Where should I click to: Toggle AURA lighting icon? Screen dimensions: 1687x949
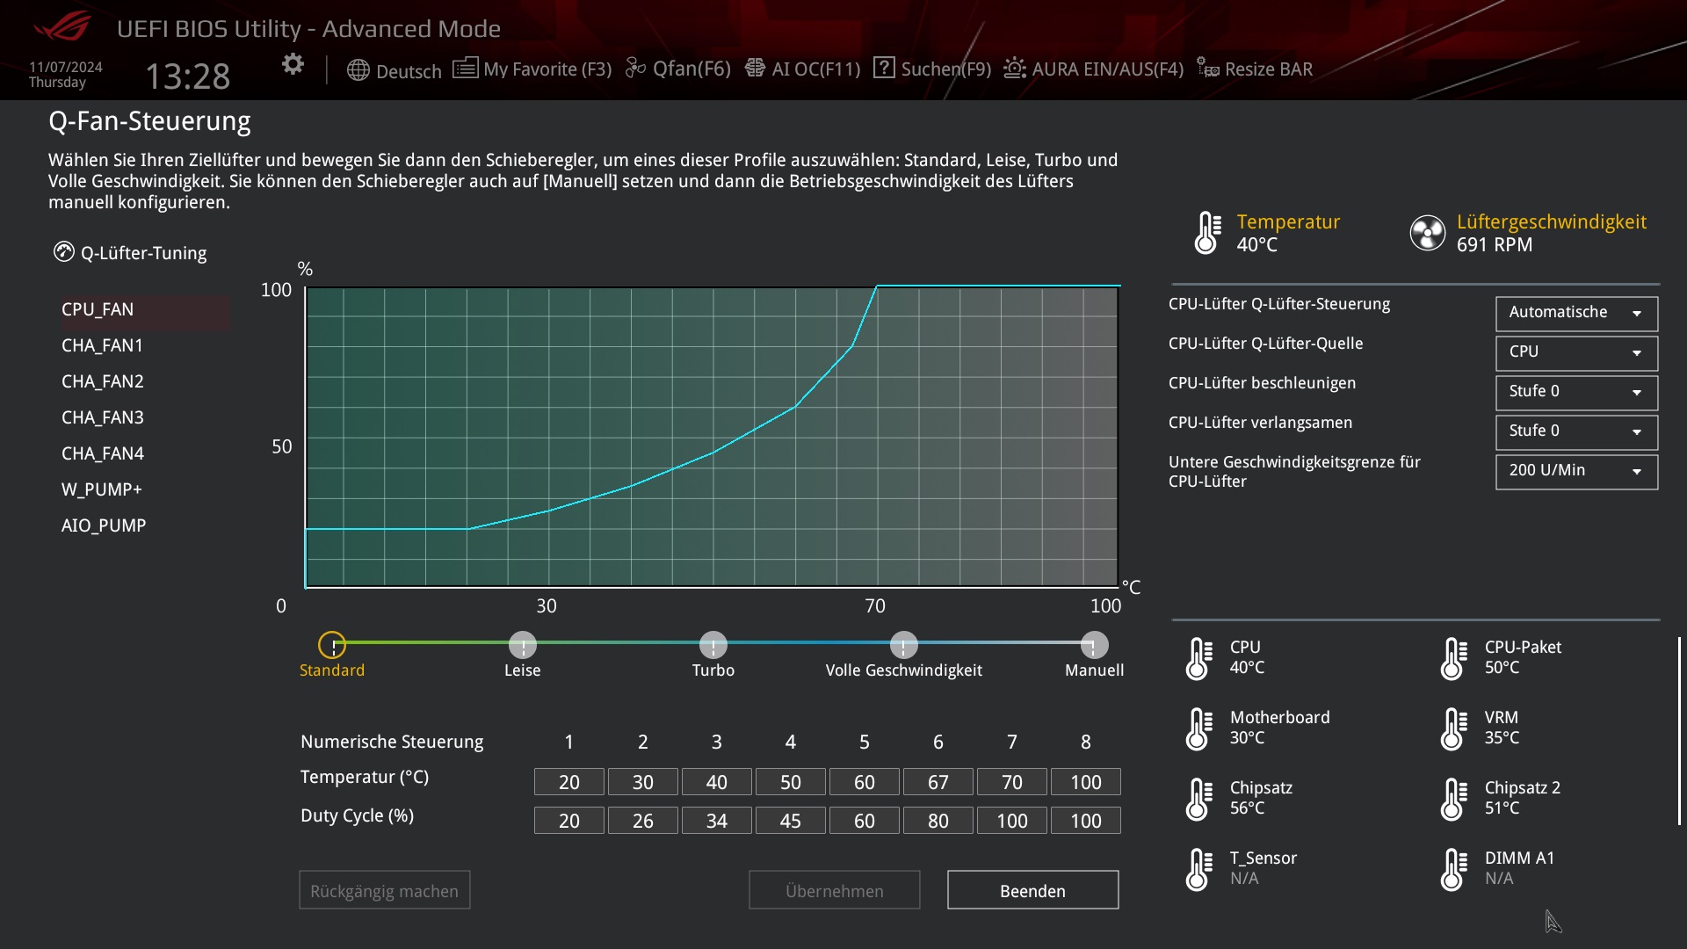pos(1015,69)
